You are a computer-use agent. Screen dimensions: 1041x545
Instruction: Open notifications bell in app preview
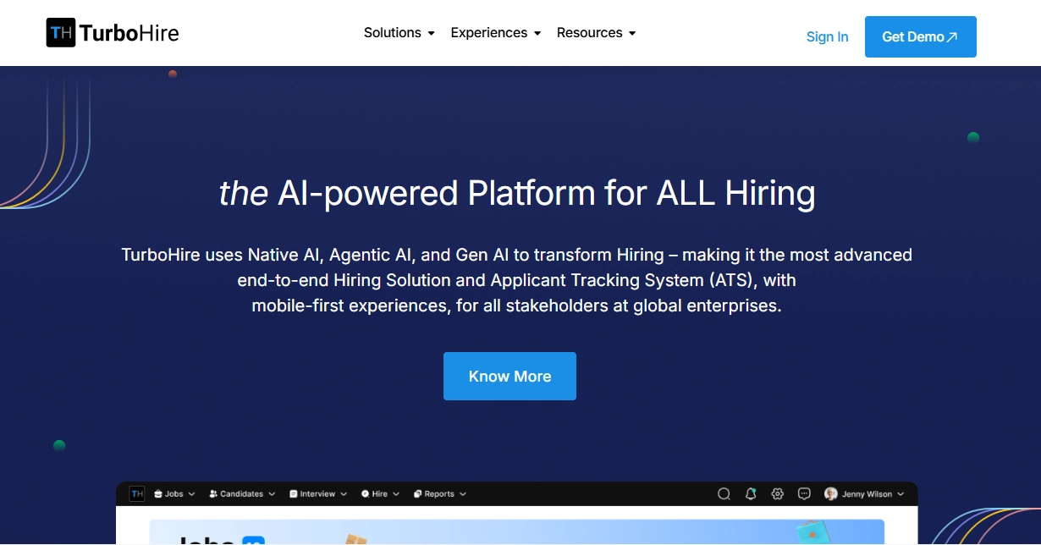pos(751,494)
